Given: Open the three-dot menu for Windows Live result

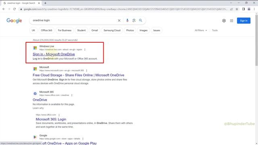Looking at the screenshot, I should [x=85, y=50].
